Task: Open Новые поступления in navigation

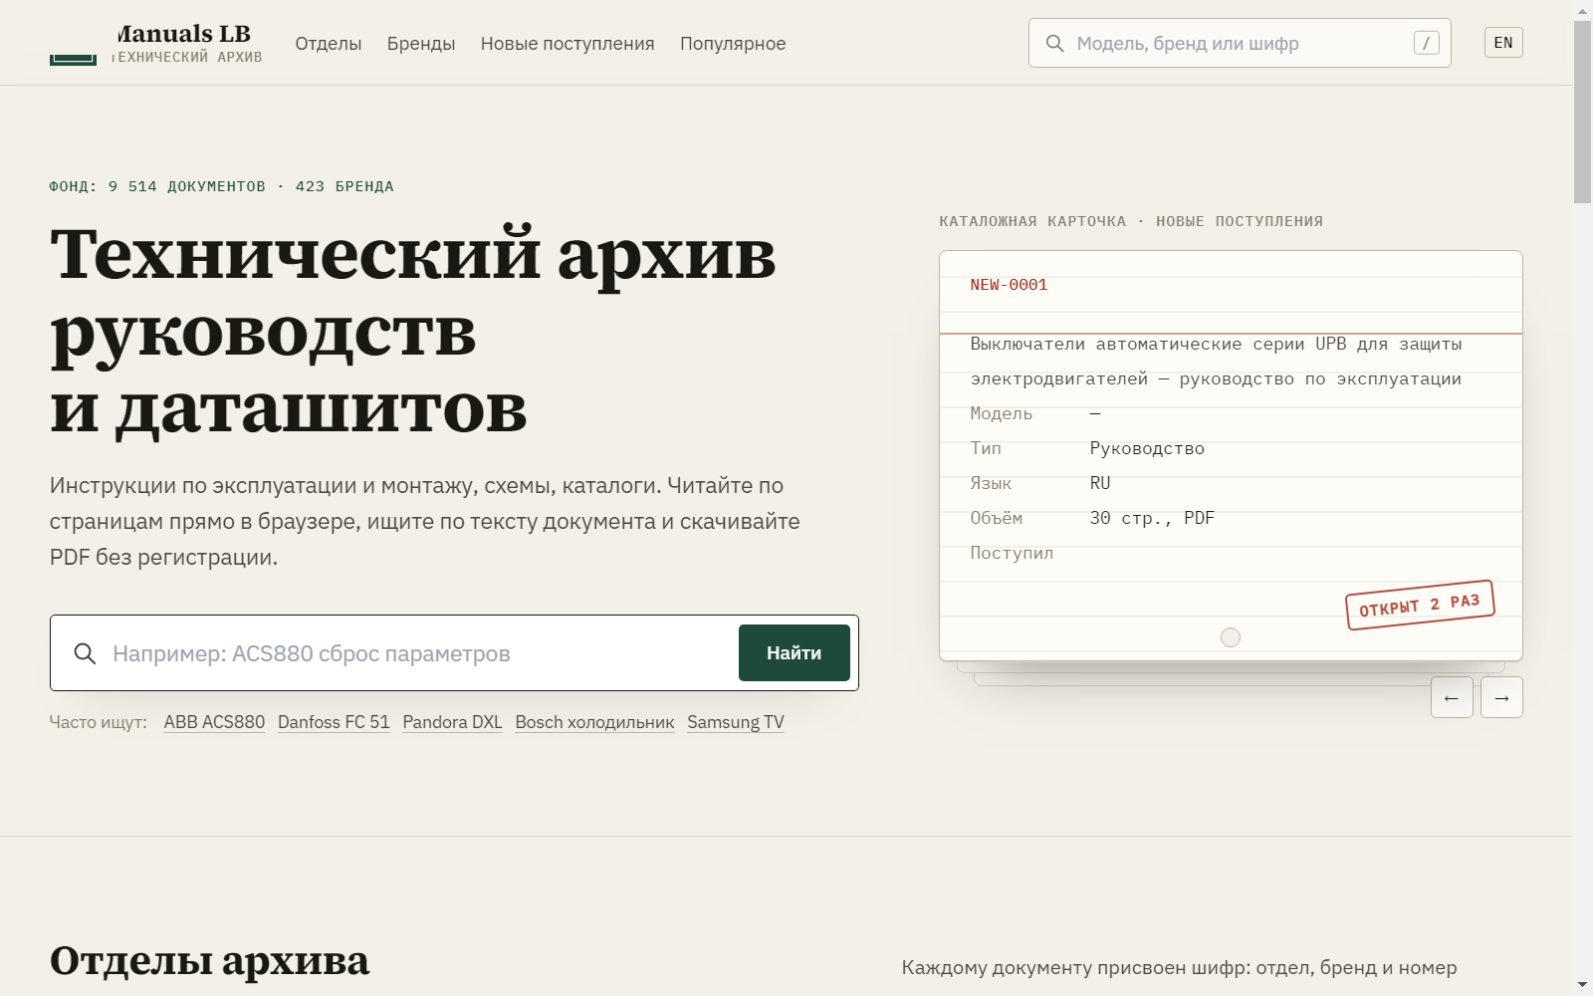Action: pos(568,44)
